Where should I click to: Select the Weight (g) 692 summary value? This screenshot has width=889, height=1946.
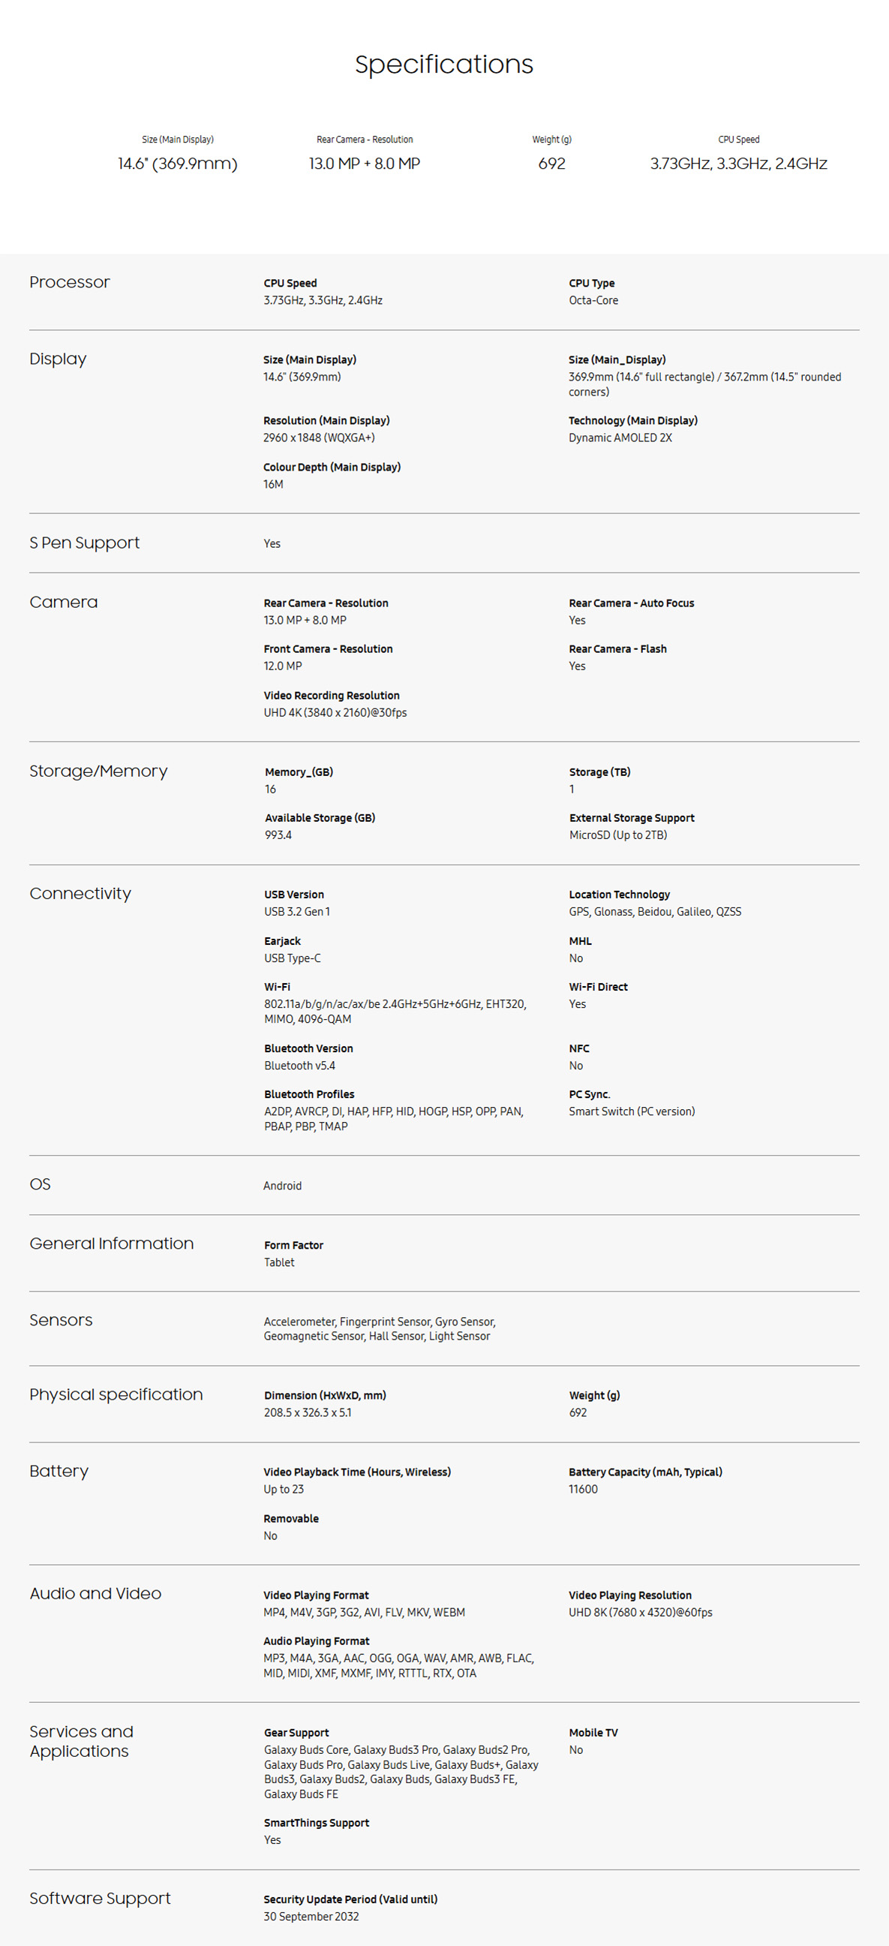(551, 163)
